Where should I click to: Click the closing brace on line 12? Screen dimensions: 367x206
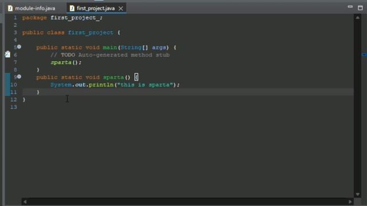tap(24, 100)
